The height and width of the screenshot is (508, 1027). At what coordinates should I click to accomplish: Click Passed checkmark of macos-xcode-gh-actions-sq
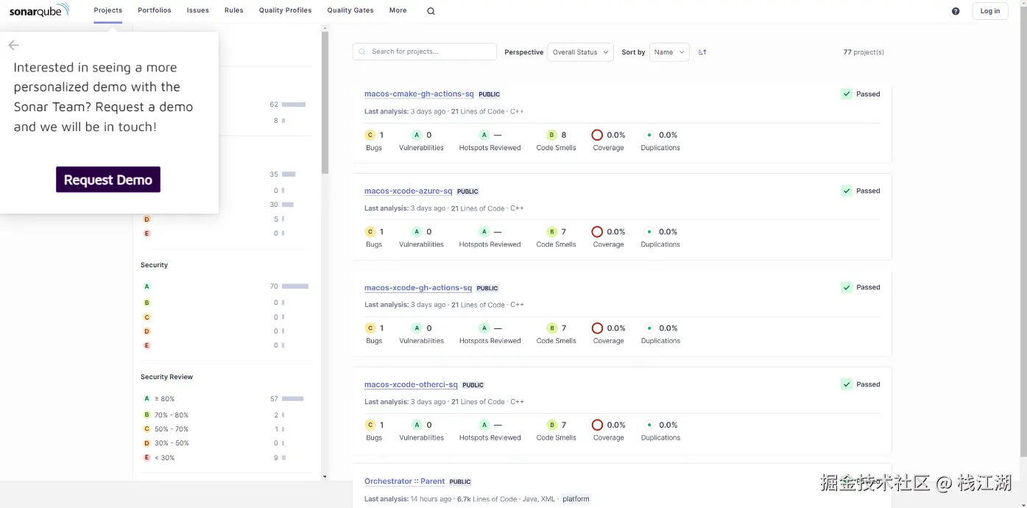tap(847, 288)
